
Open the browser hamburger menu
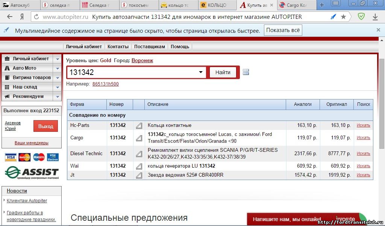335,3
